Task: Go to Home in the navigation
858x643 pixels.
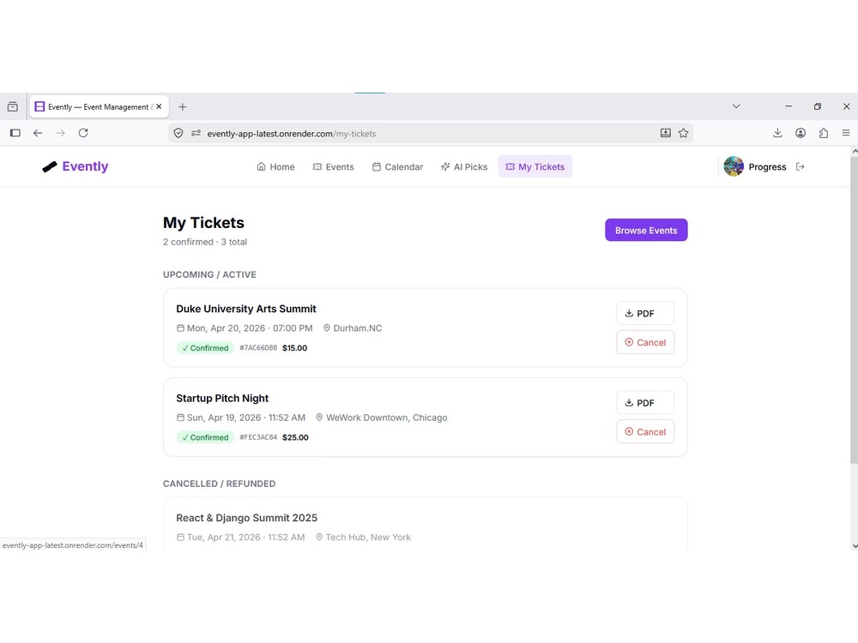Action: 275,167
